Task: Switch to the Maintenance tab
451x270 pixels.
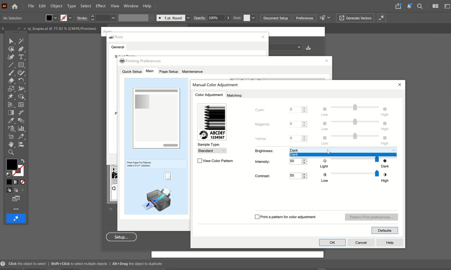Action: 192,72
